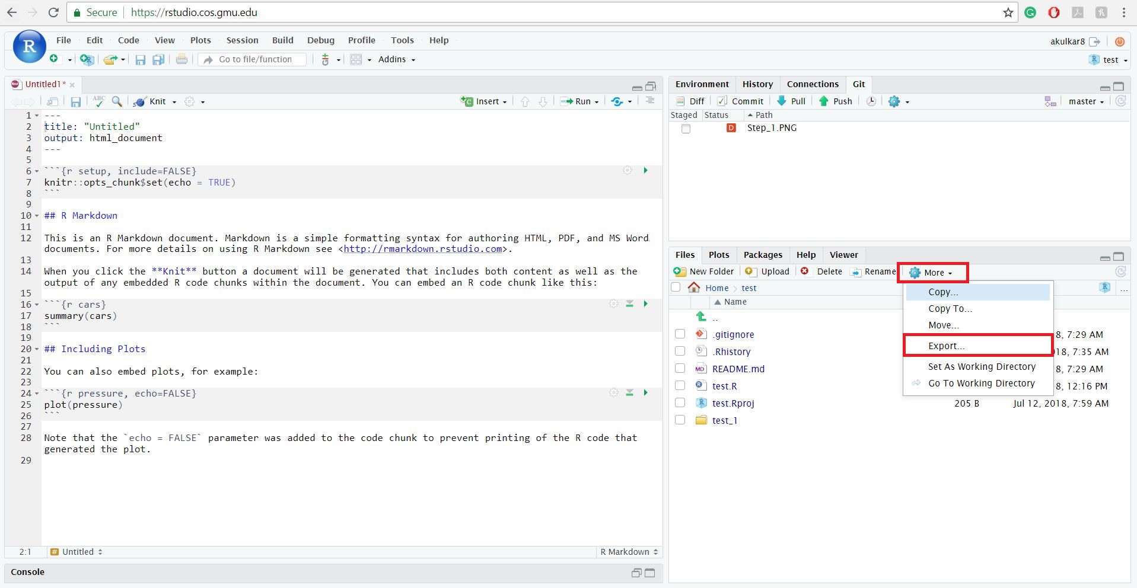Click the sign out icon next to akulkar8
1137x588 pixels.
click(x=1095, y=41)
